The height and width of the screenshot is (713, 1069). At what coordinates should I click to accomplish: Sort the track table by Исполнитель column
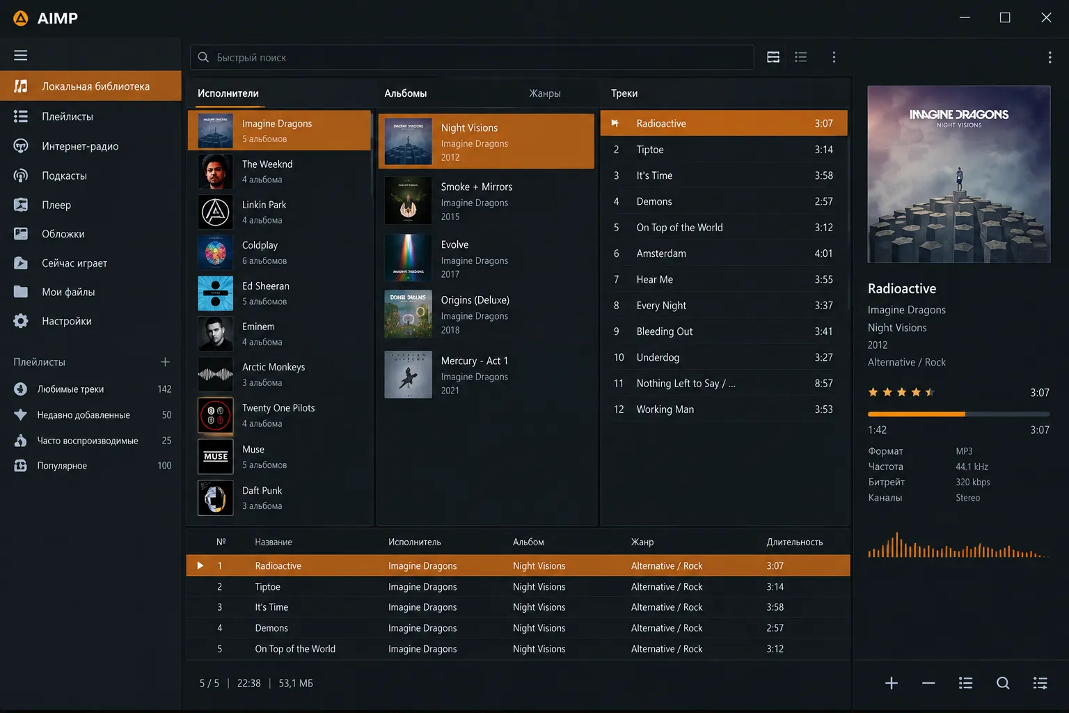point(415,542)
